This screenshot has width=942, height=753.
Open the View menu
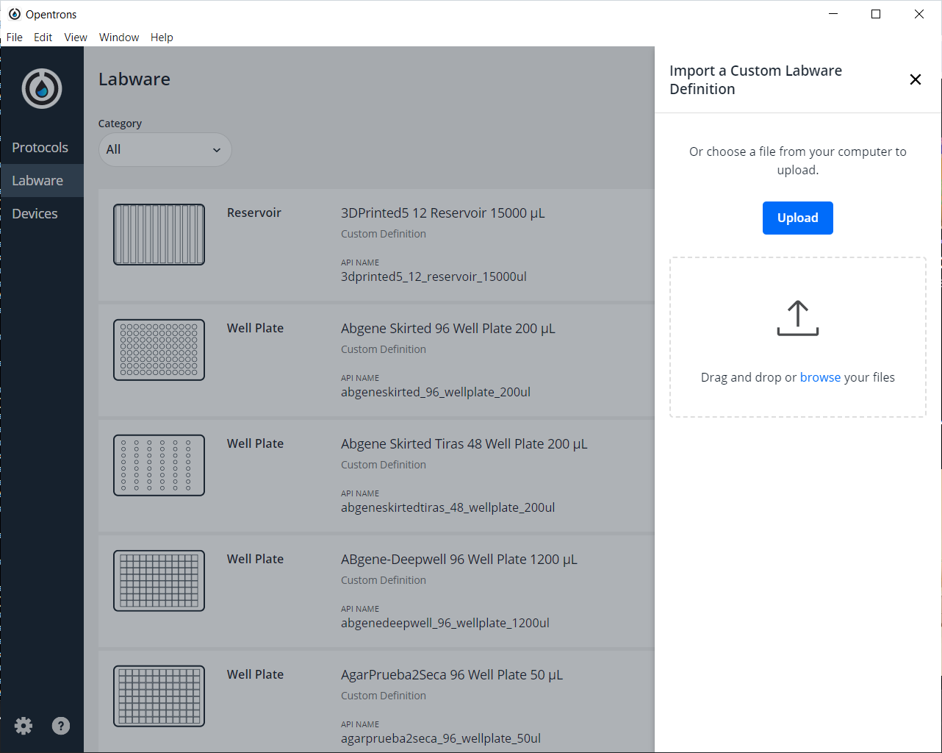pyautogui.click(x=76, y=38)
